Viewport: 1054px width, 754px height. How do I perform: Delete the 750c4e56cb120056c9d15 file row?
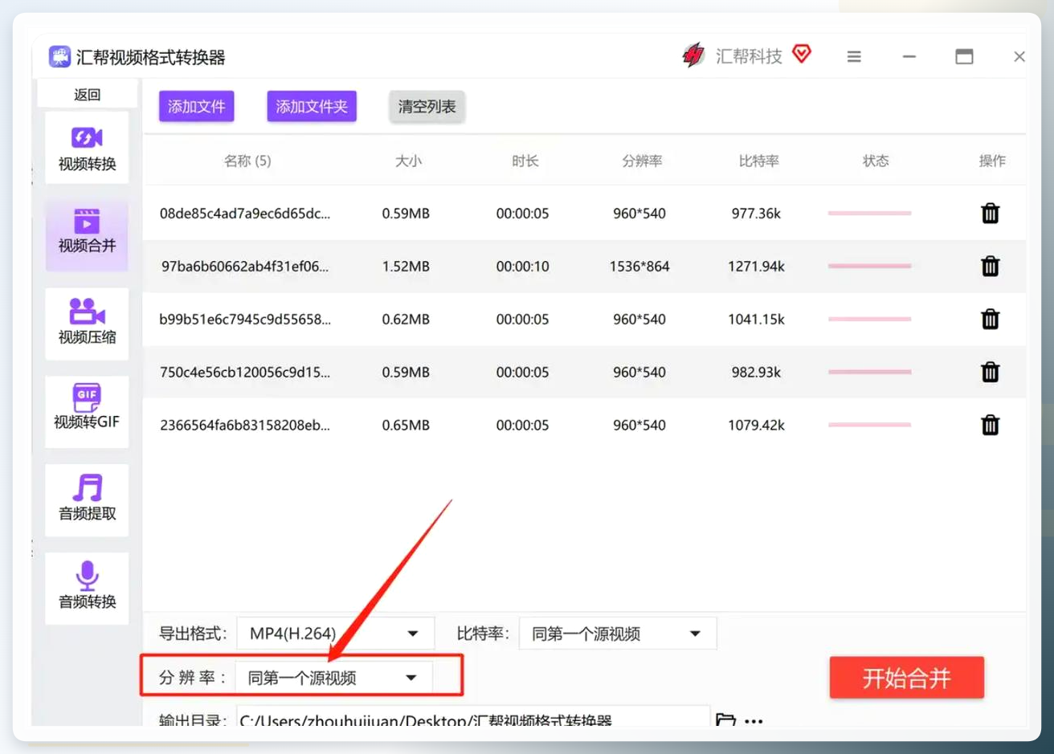[x=990, y=372]
